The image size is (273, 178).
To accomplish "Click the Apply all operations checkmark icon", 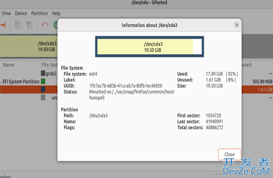I will click(x=55, y=25).
